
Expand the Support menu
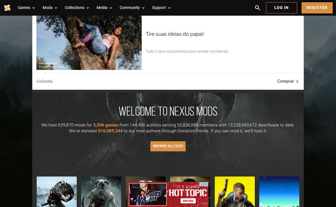coord(162,8)
